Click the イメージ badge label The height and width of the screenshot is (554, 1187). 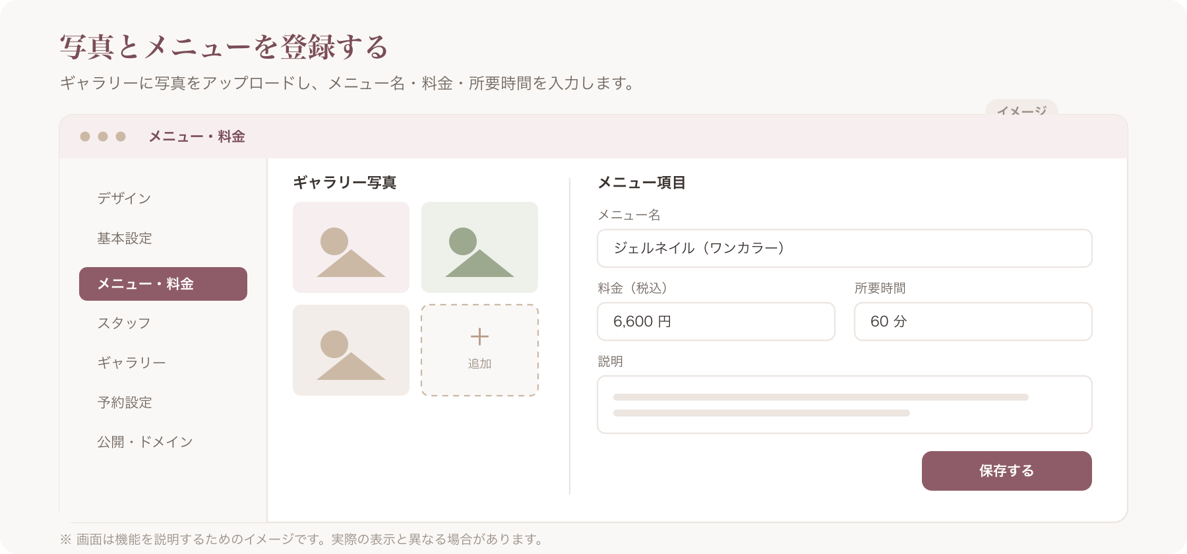point(1021,109)
